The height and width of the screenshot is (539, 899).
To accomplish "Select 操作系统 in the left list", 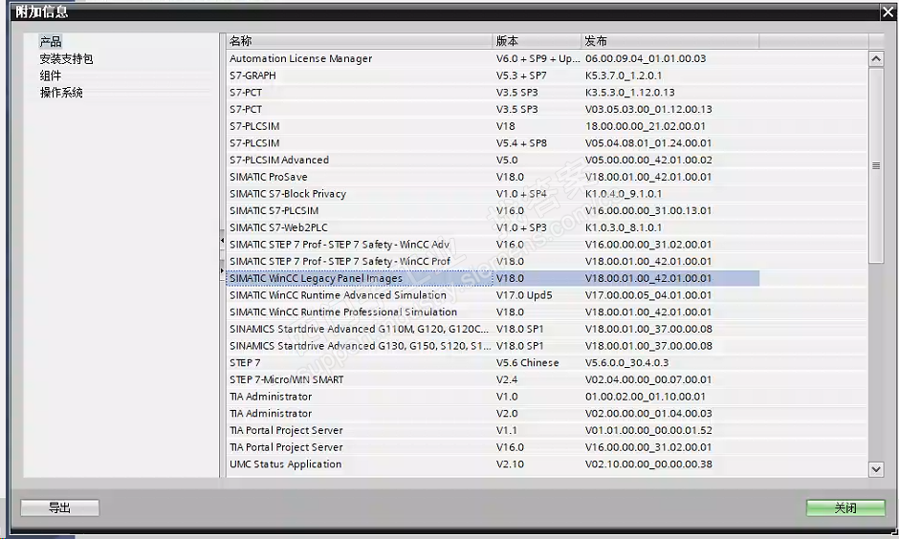I will 61,92.
